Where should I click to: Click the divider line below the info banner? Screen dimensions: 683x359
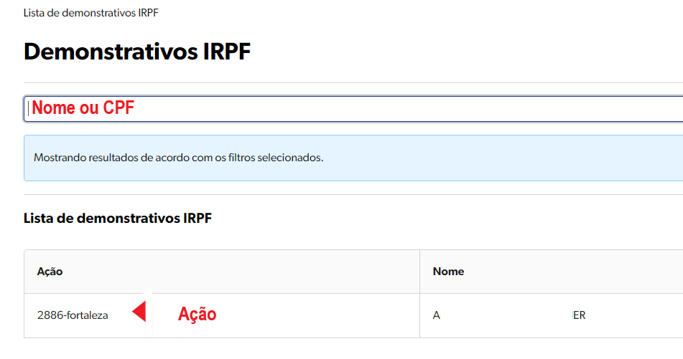[353, 194]
